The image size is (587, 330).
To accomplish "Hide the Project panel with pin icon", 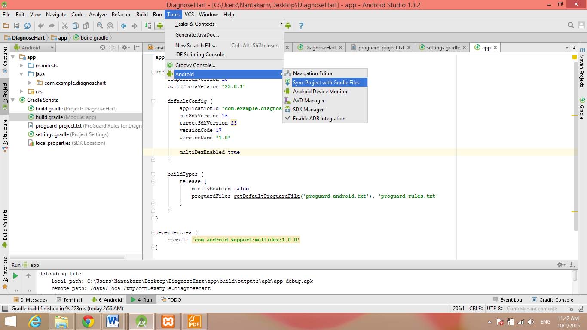I will [136, 47].
